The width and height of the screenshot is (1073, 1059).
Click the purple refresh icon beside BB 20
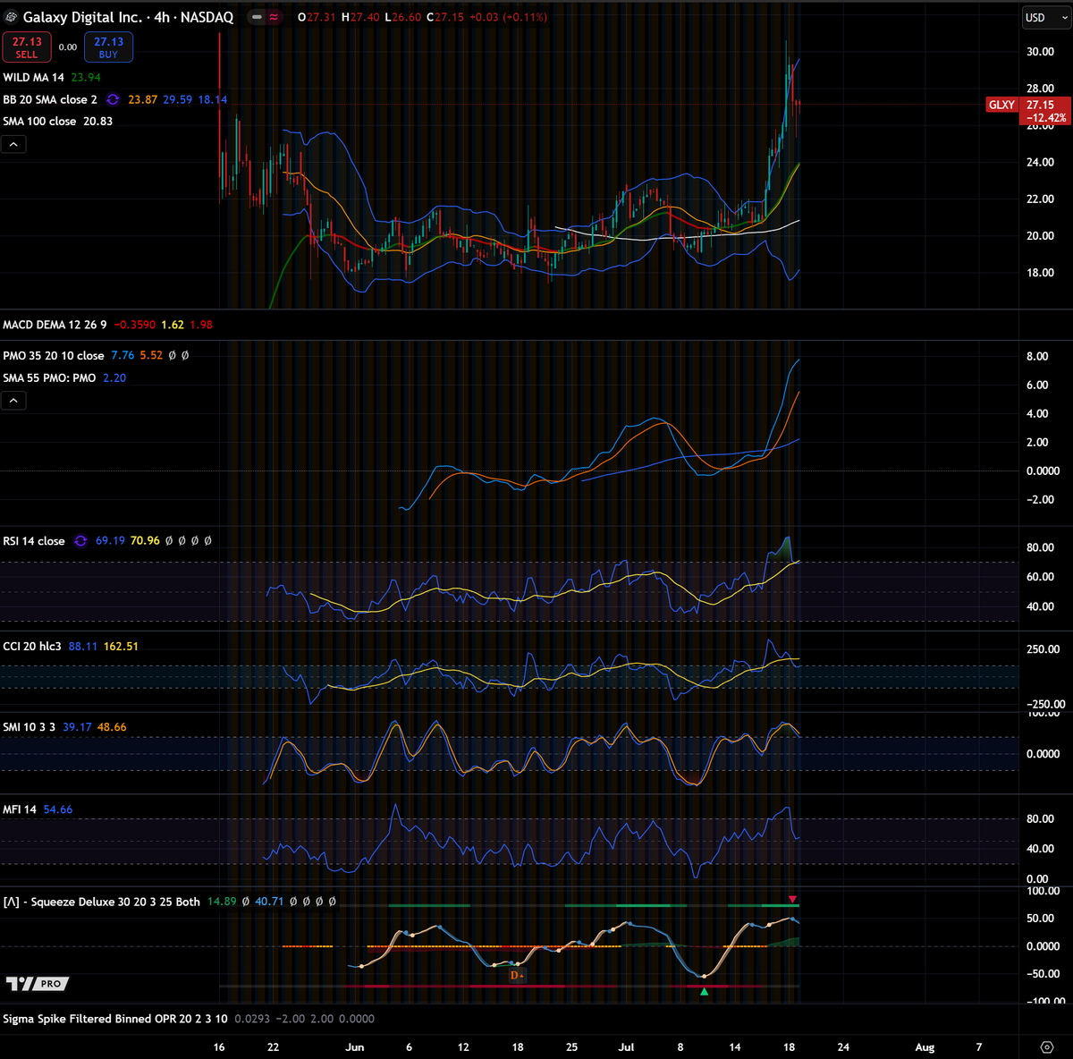pyautogui.click(x=113, y=99)
